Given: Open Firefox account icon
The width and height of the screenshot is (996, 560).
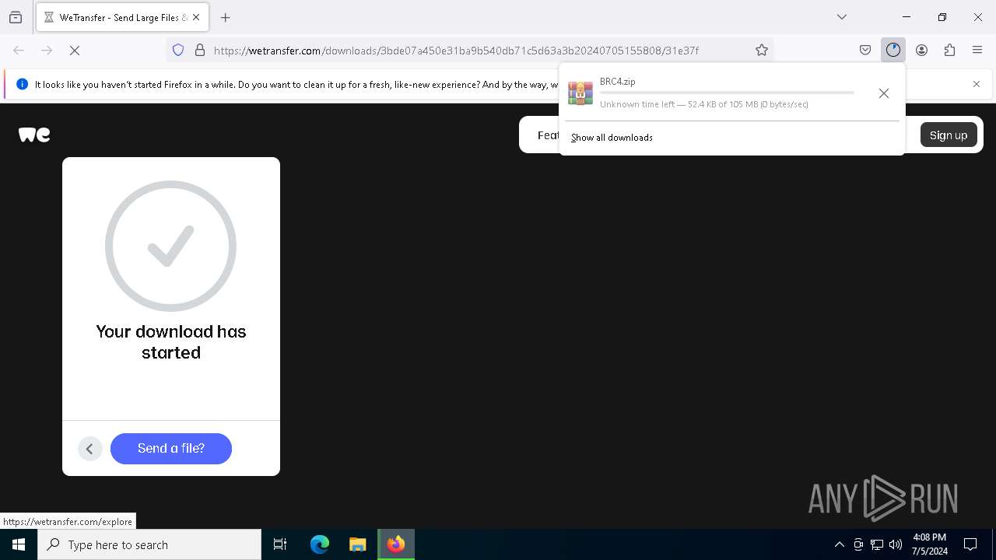Looking at the screenshot, I should click(x=921, y=50).
